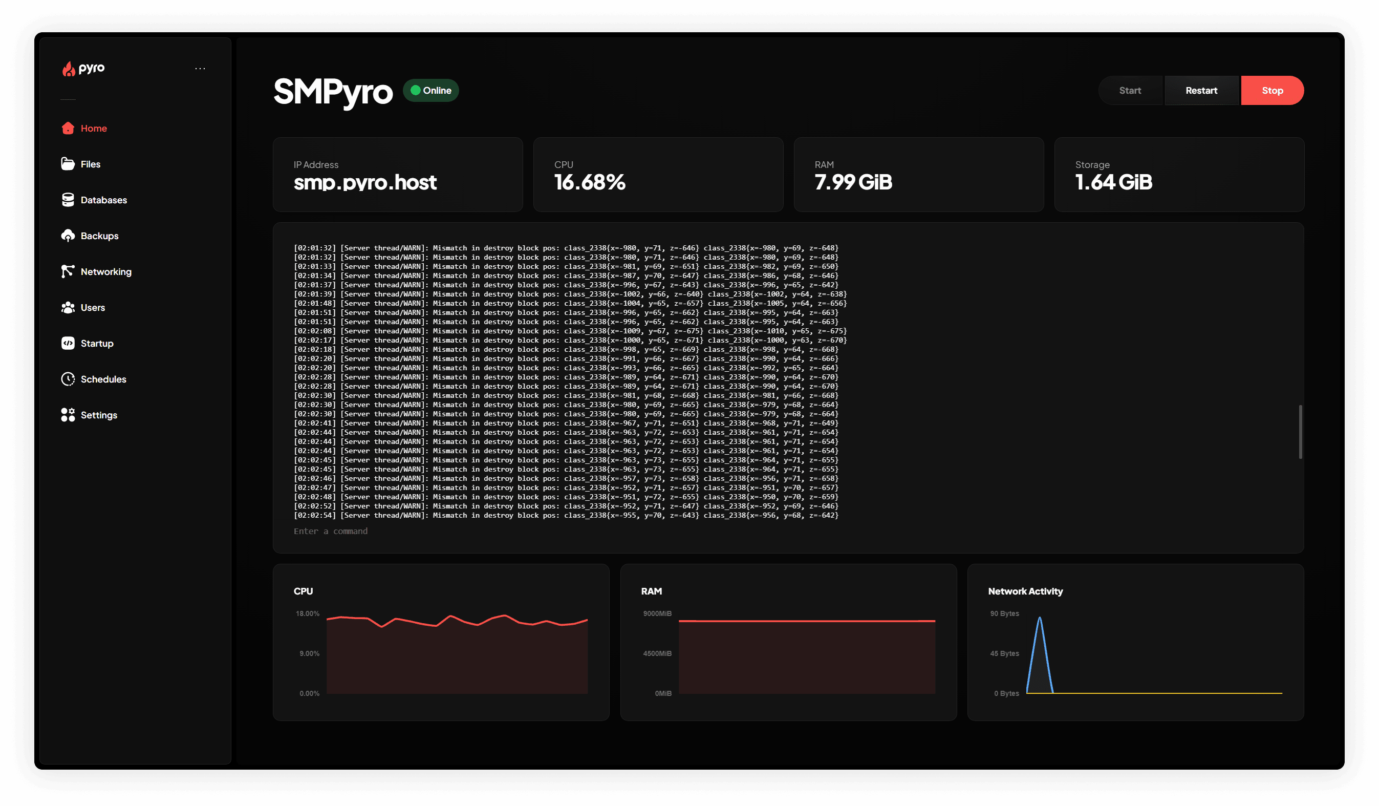
Task: Go to the Schedules section
Action: 103,379
